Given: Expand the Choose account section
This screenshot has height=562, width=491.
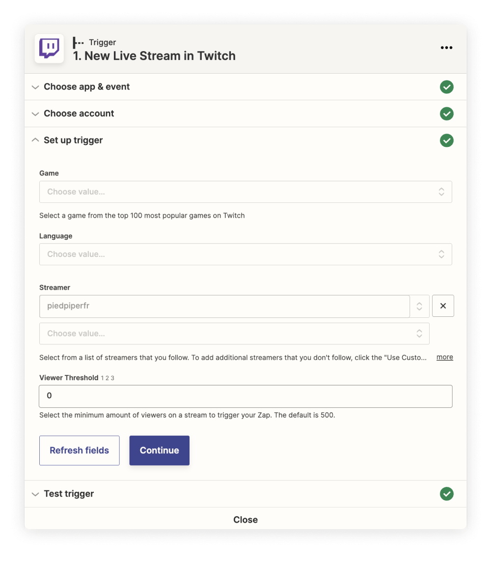Looking at the screenshot, I should (245, 113).
